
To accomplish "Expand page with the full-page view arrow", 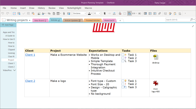I will pyautogui.click(x=193, y=26).
